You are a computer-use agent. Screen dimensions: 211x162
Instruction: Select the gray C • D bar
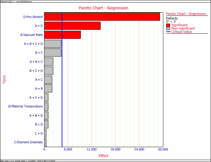point(45,133)
